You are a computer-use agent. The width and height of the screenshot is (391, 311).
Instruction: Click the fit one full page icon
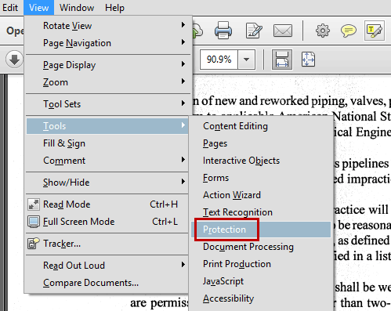coord(309,60)
